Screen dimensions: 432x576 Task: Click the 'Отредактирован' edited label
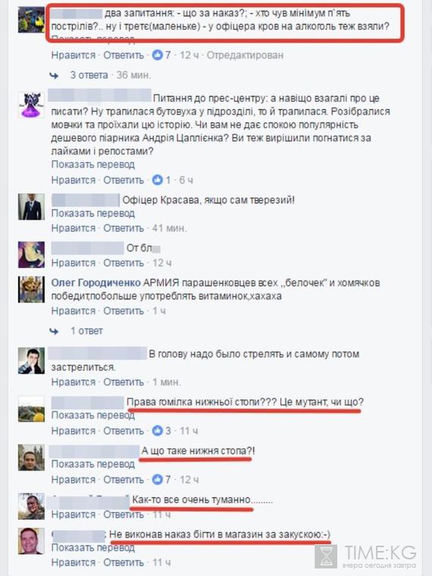pos(245,55)
